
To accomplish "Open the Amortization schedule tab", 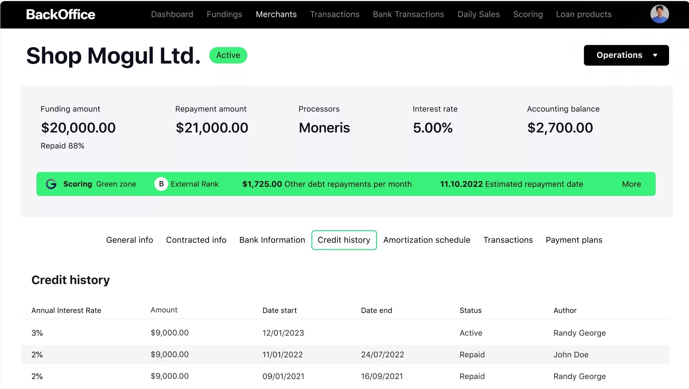I will click(427, 240).
